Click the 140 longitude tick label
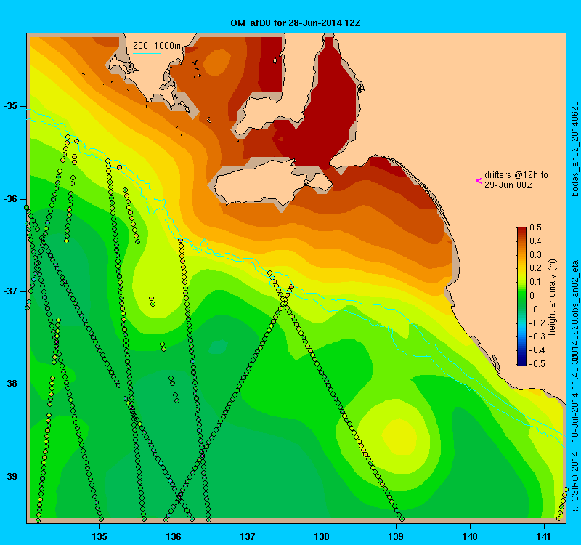 coord(470,536)
